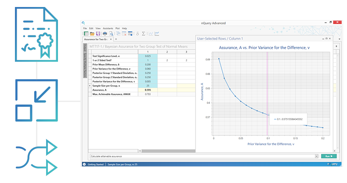
Task: Close the Assurance for Two Group tab
Action: [x=111, y=39]
